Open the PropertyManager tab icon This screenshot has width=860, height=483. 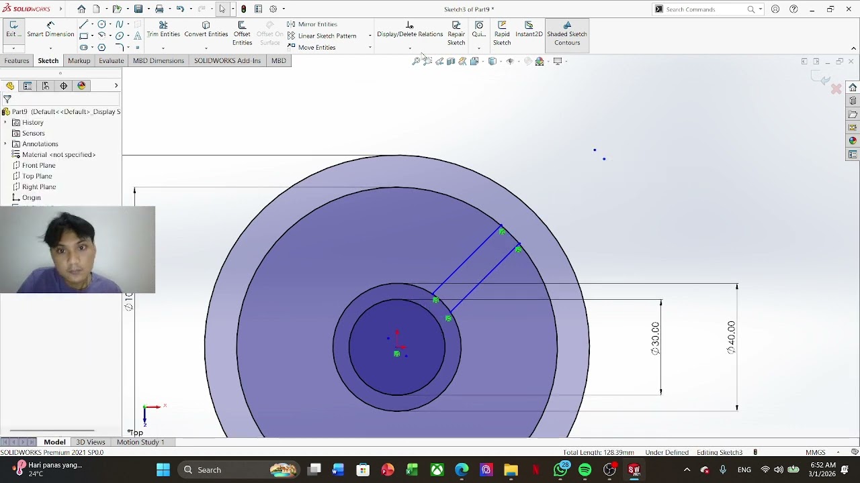[28, 86]
